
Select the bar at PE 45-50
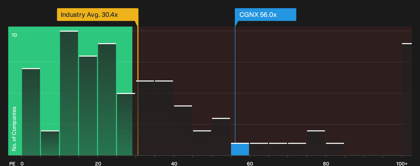click(x=202, y=143)
